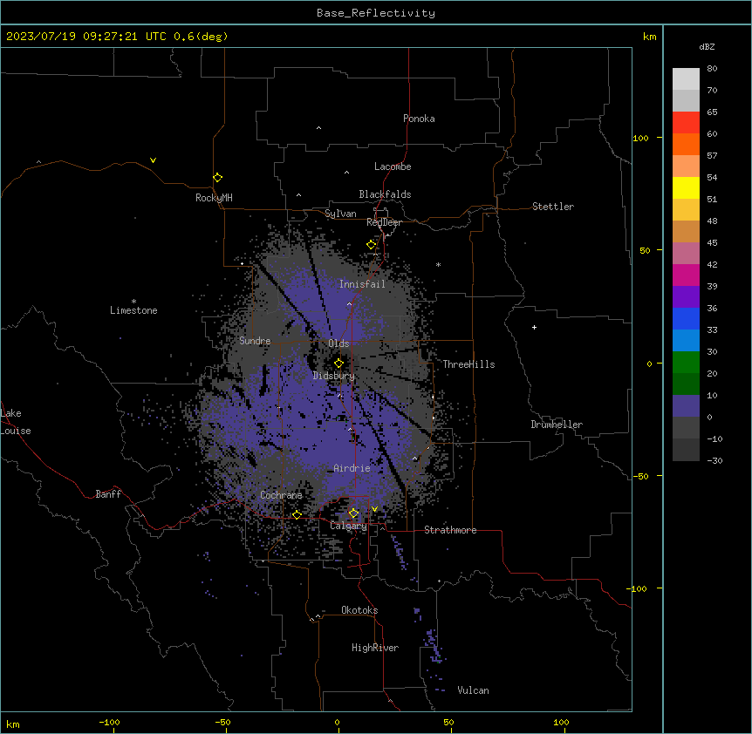Click the -100 tick on bottom axis
Viewport: 752px width, 734px height.
coord(109,722)
